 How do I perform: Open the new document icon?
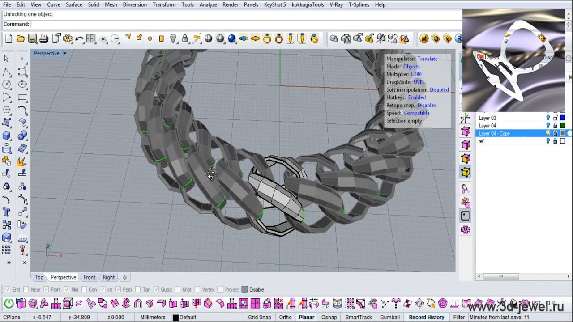tap(9, 39)
